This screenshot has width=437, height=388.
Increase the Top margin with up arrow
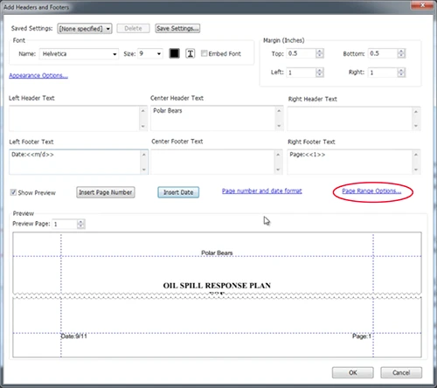click(320, 52)
